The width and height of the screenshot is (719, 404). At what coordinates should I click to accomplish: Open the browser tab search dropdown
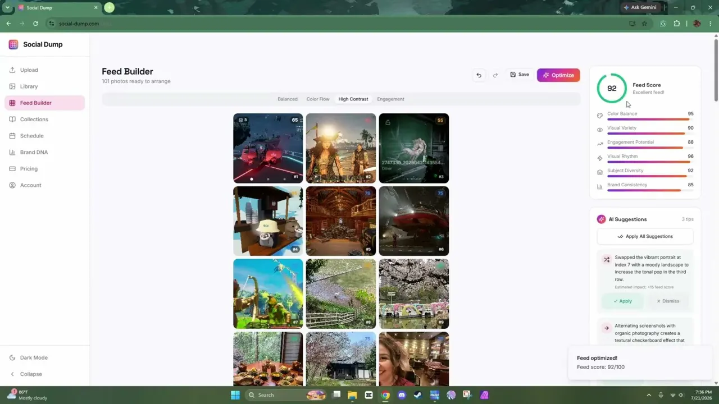pos(7,8)
